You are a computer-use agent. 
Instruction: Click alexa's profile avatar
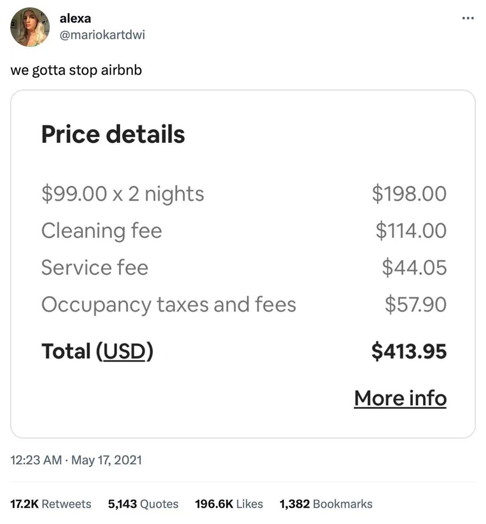(x=30, y=27)
